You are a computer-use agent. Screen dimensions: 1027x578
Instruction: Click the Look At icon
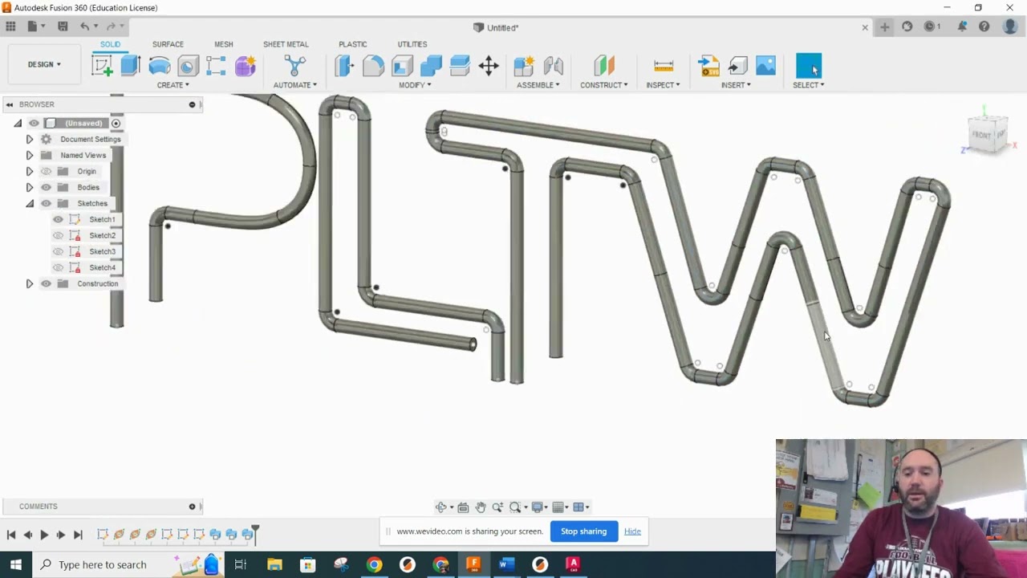[x=463, y=507]
